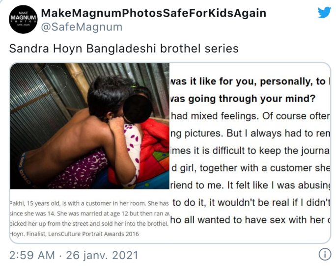Open the tweet info icon
This screenshot has width=336, height=266.
click(x=325, y=255)
